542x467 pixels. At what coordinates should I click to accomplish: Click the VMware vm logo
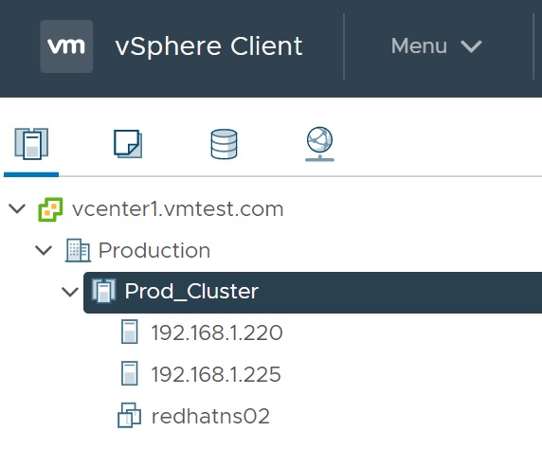tap(66, 46)
